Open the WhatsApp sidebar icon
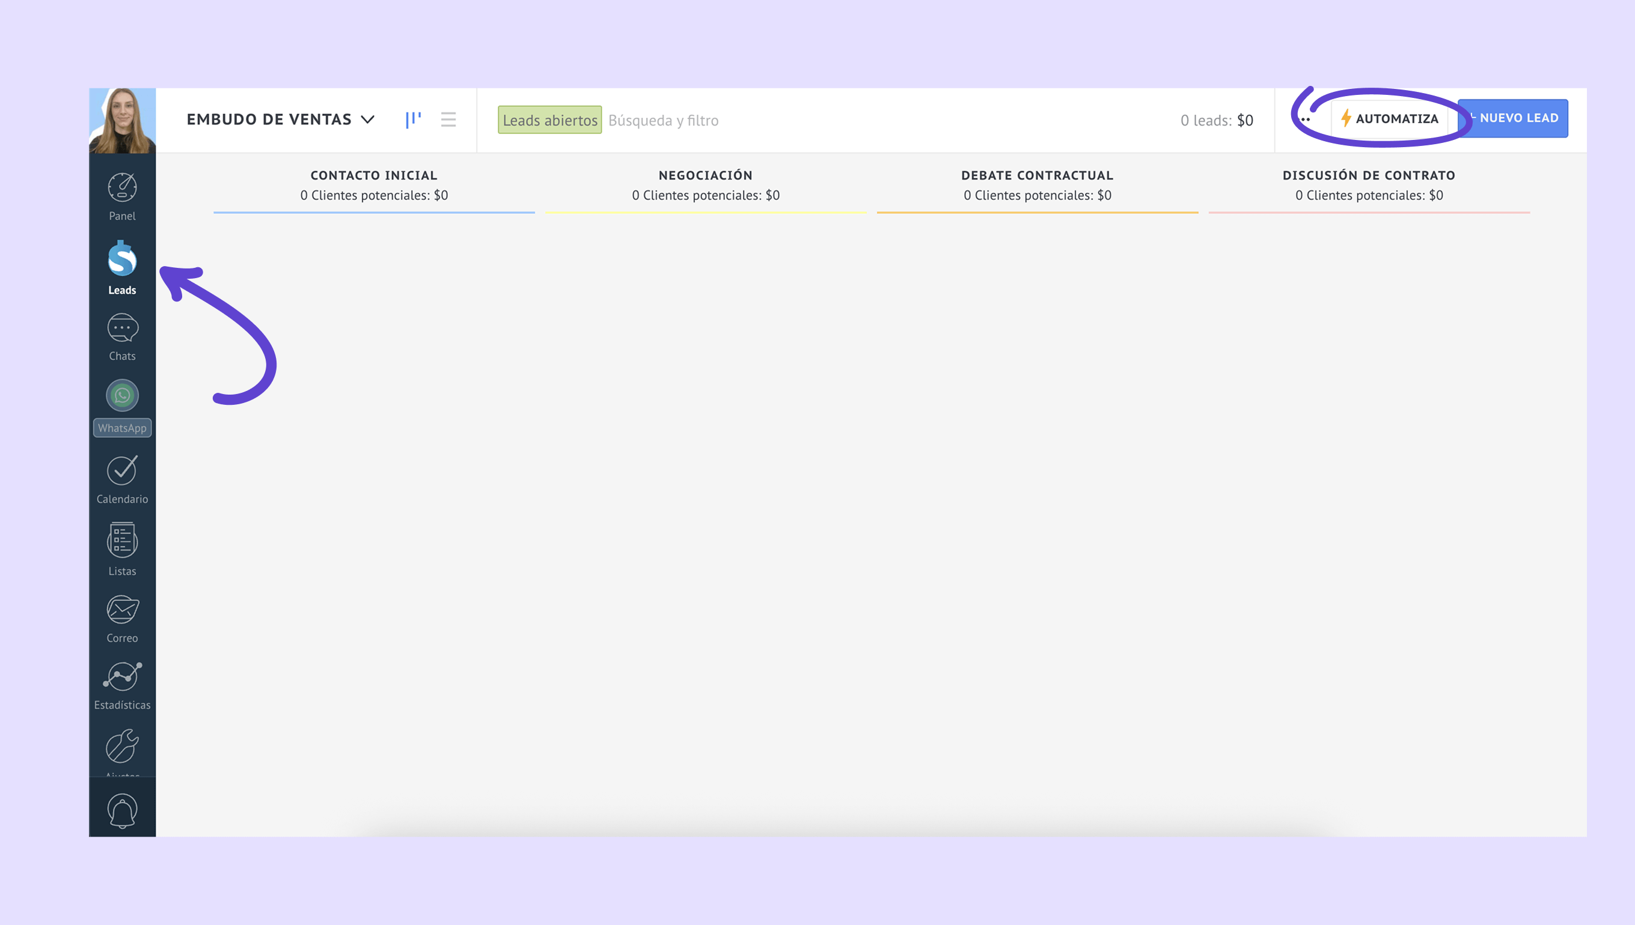 [x=122, y=396]
